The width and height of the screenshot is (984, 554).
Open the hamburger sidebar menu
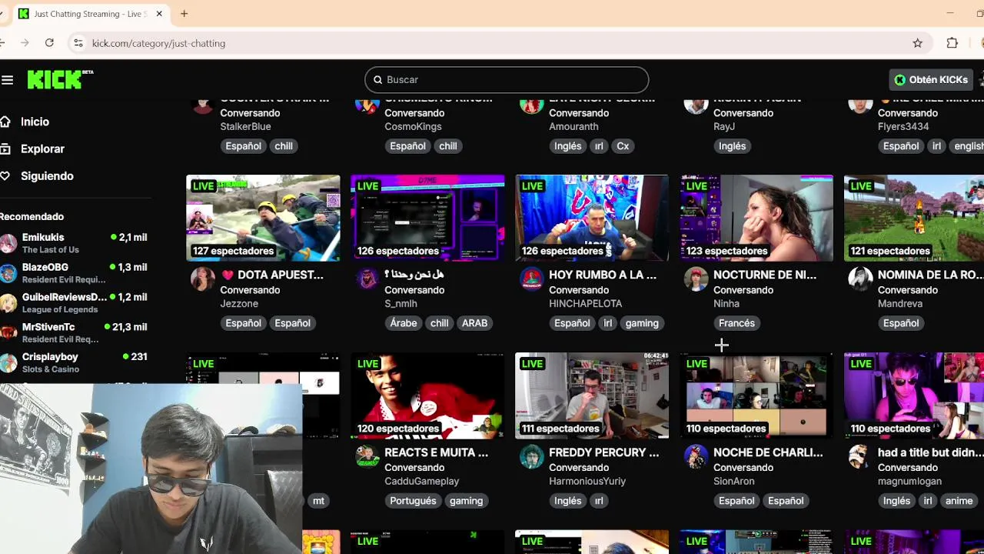(8, 80)
